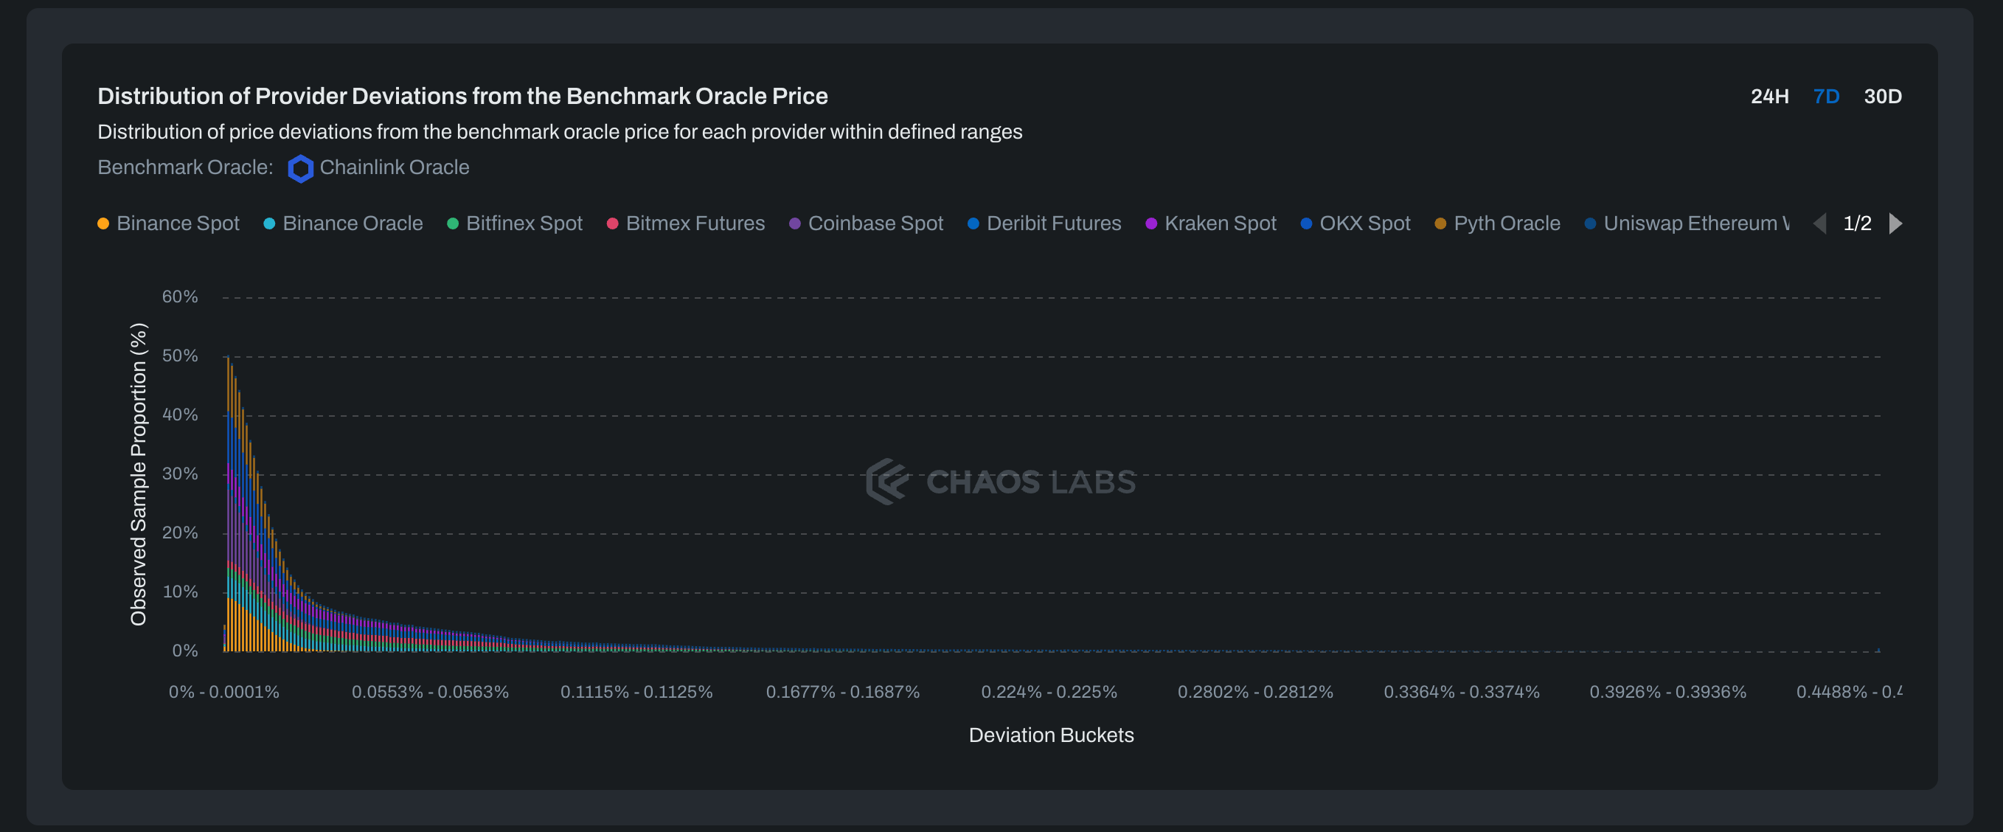Click the 1/2 legend page indicator

1857,224
